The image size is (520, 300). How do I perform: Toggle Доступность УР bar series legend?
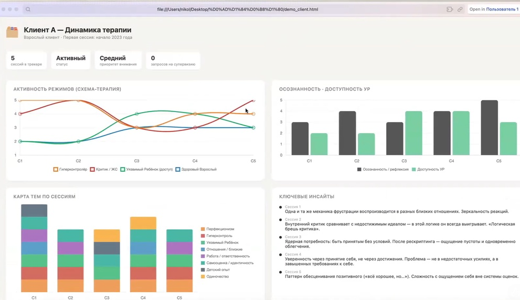click(428, 169)
